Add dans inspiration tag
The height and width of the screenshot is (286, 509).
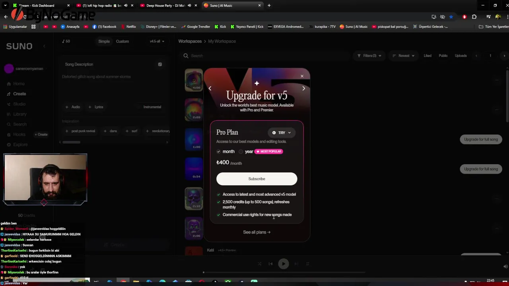coord(110,131)
